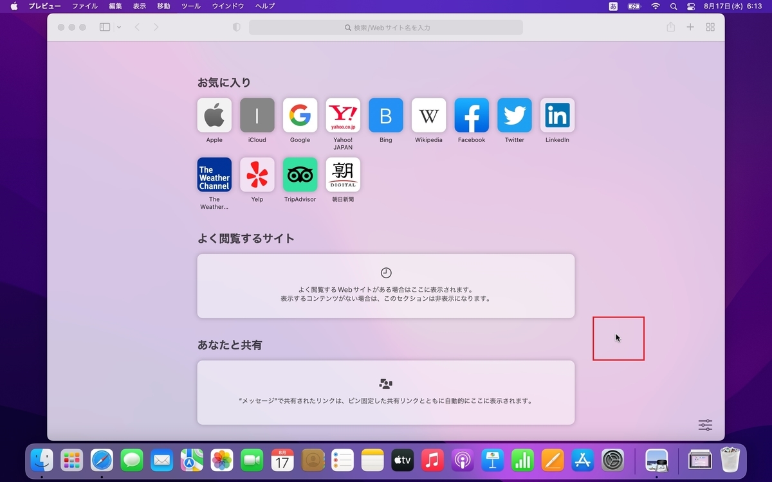Viewport: 772px width, 482px height.
Task: Go back with the back arrow
Action: 137,27
